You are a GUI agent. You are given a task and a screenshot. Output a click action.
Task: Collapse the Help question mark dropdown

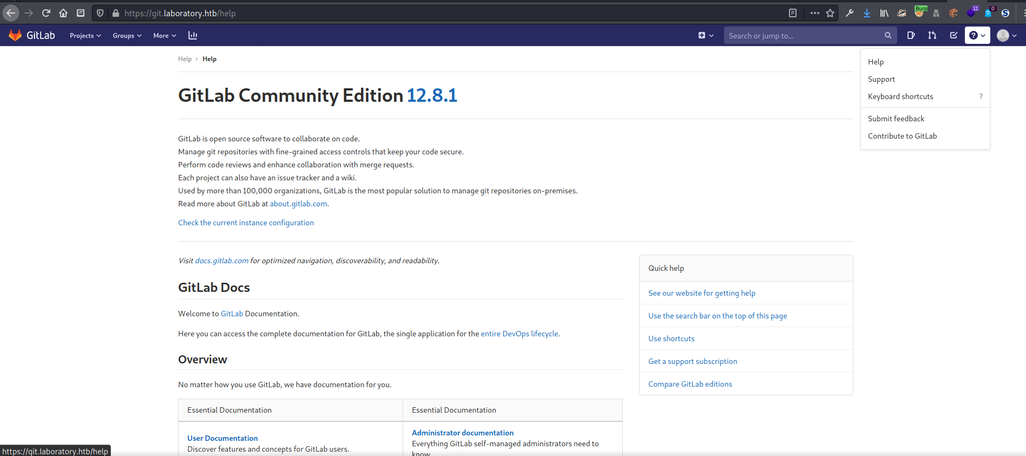coord(977,35)
